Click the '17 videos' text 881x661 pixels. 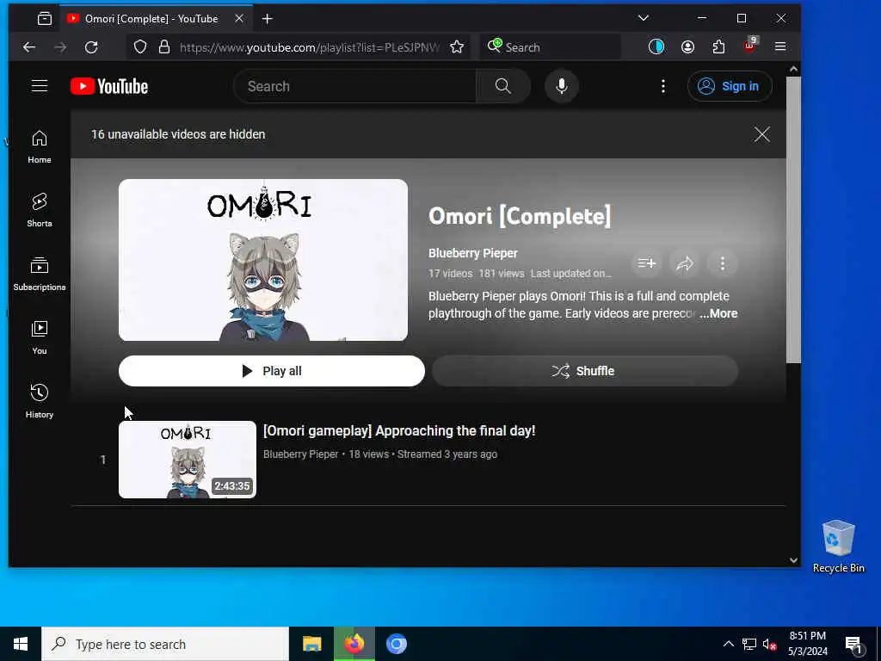(450, 274)
